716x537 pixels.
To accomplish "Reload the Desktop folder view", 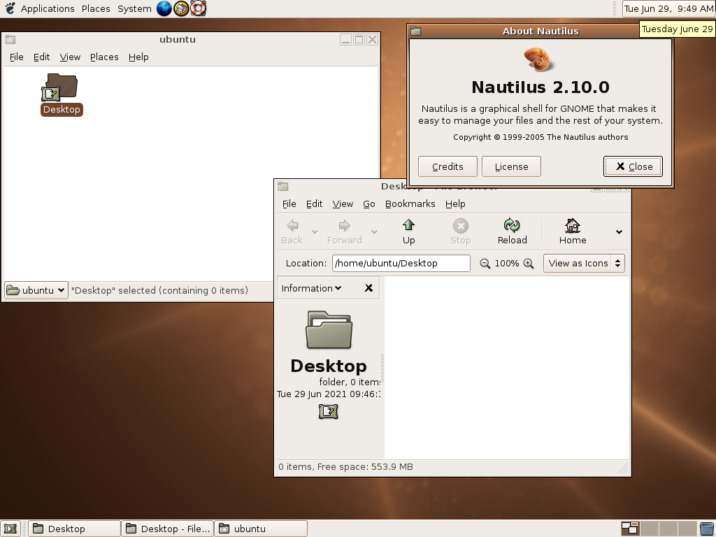I will pyautogui.click(x=512, y=231).
